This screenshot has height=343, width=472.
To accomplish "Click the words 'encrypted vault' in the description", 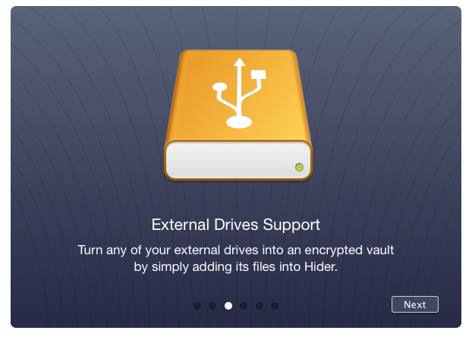I will pyautogui.click(x=349, y=250).
